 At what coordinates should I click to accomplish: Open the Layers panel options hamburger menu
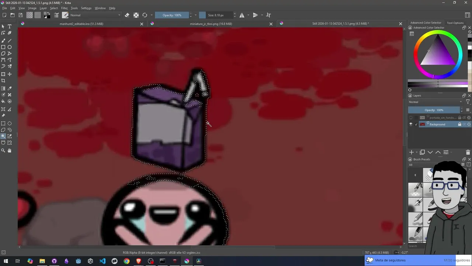(468, 110)
